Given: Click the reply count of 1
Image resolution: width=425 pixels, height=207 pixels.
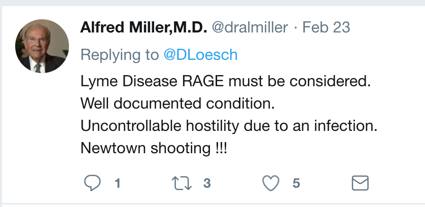Looking at the screenshot, I should click(117, 183).
